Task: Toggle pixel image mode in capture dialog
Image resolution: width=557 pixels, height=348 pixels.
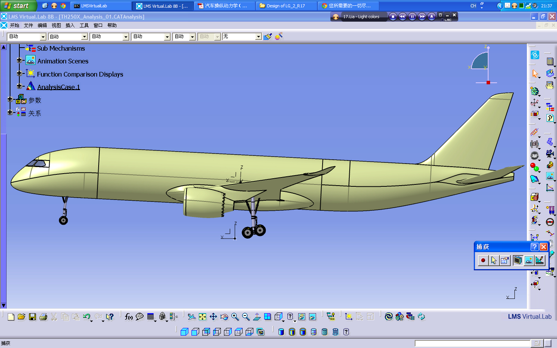Action: click(529, 261)
